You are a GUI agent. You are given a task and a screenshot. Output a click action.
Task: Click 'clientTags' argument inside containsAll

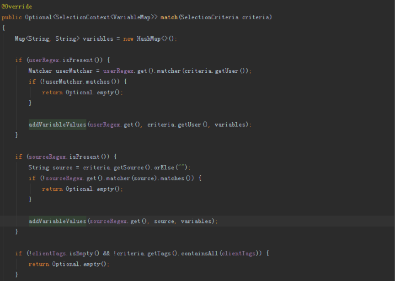(239, 254)
